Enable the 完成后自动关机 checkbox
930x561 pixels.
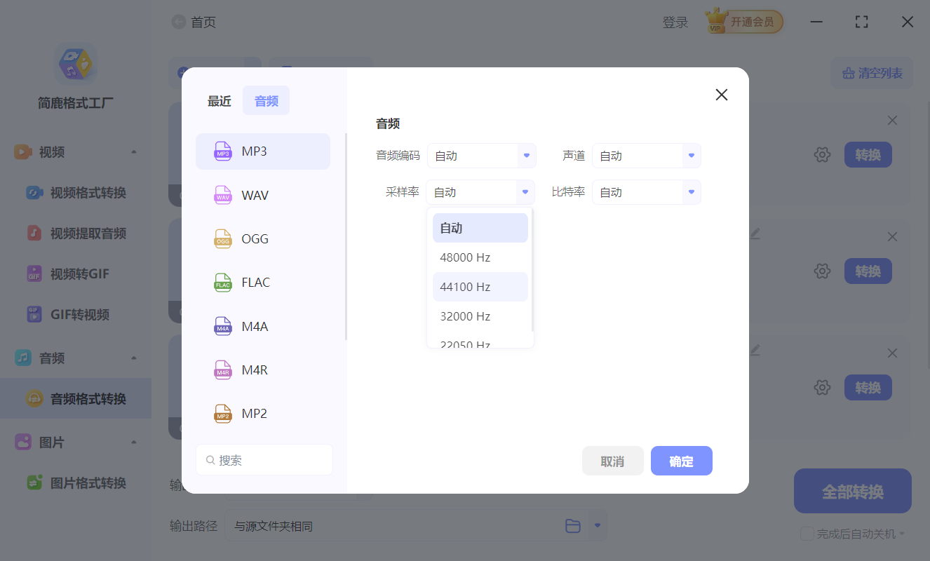[807, 534]
